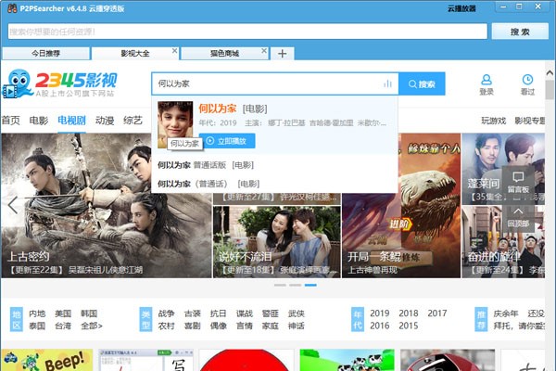Filter by year 2015
The image size is (556, 371).
tap(409, 326)
